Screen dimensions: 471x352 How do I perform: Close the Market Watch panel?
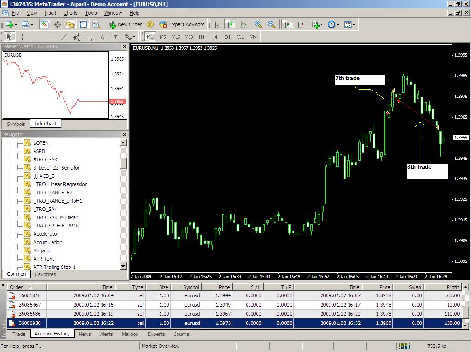click(125, 46)
